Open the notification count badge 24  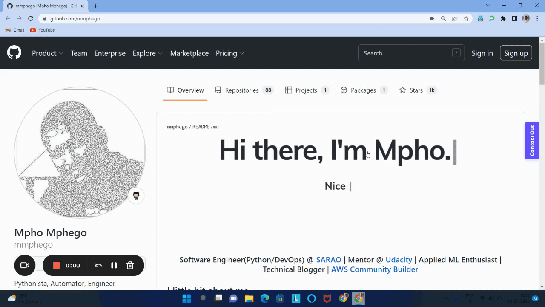(x=535, y=298)
